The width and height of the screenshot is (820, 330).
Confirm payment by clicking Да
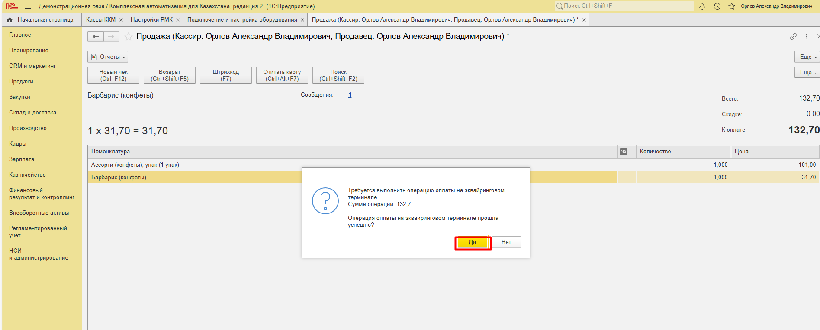[x=473, y=242]
